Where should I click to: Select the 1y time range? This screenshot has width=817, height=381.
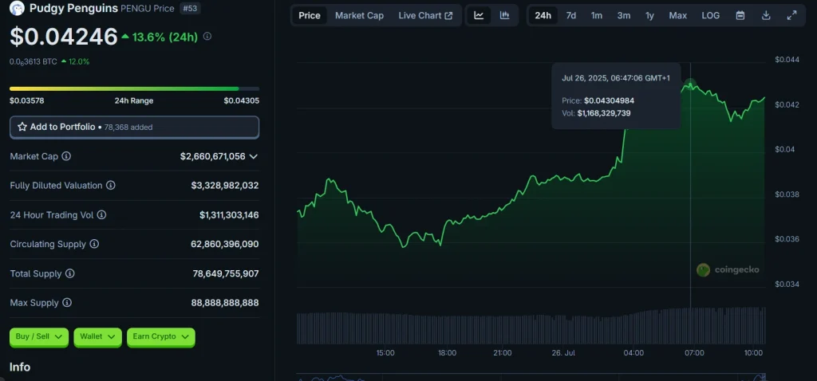click(x=649, y=16)
